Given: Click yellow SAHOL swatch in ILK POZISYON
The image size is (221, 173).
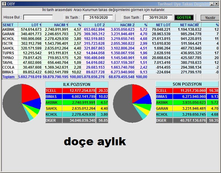Looking at the screenshot, I should click(54, 109).
